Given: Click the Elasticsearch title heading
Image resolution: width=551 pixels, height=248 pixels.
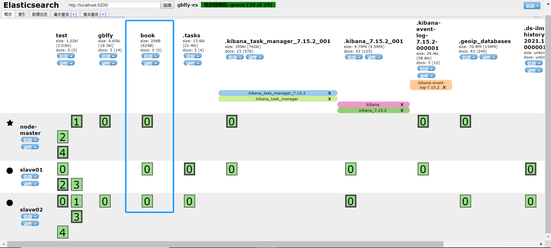Looking at the screenshot, I should [31, 5].
